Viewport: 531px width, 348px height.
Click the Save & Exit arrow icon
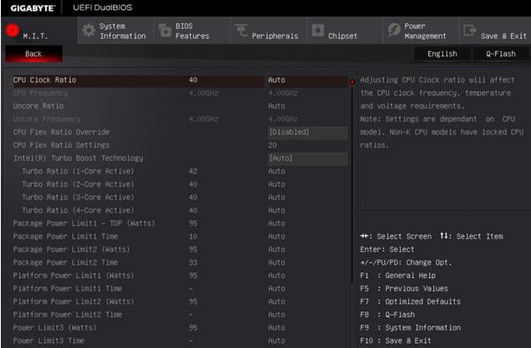(x=469, y=31)
